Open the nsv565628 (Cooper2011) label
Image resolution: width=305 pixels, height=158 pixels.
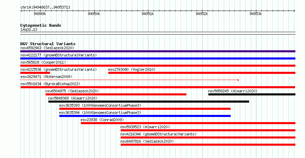click(x=43, y=62)
